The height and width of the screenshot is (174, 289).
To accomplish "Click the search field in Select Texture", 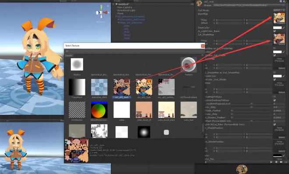I will [134, 51].
